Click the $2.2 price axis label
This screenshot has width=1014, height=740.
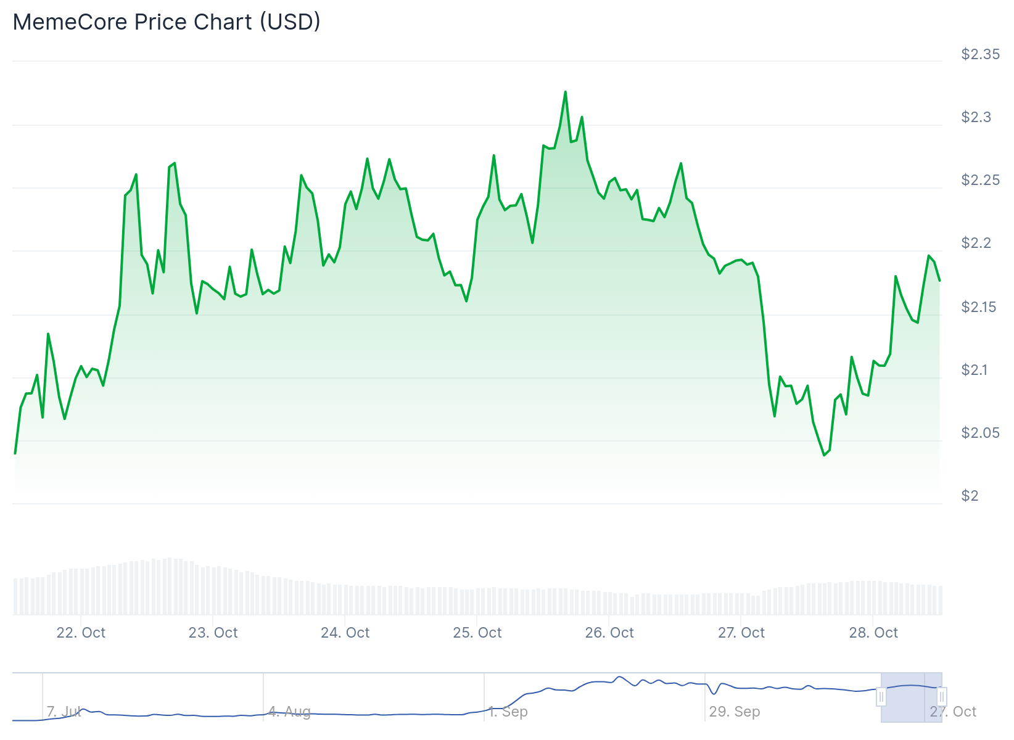point(976,243)
